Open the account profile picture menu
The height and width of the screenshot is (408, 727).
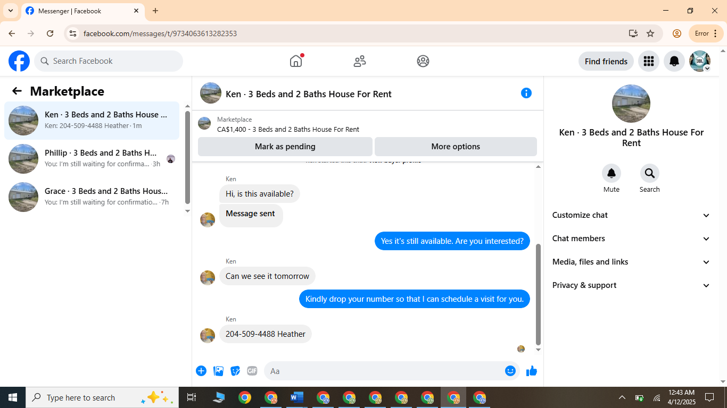(700, 61)
